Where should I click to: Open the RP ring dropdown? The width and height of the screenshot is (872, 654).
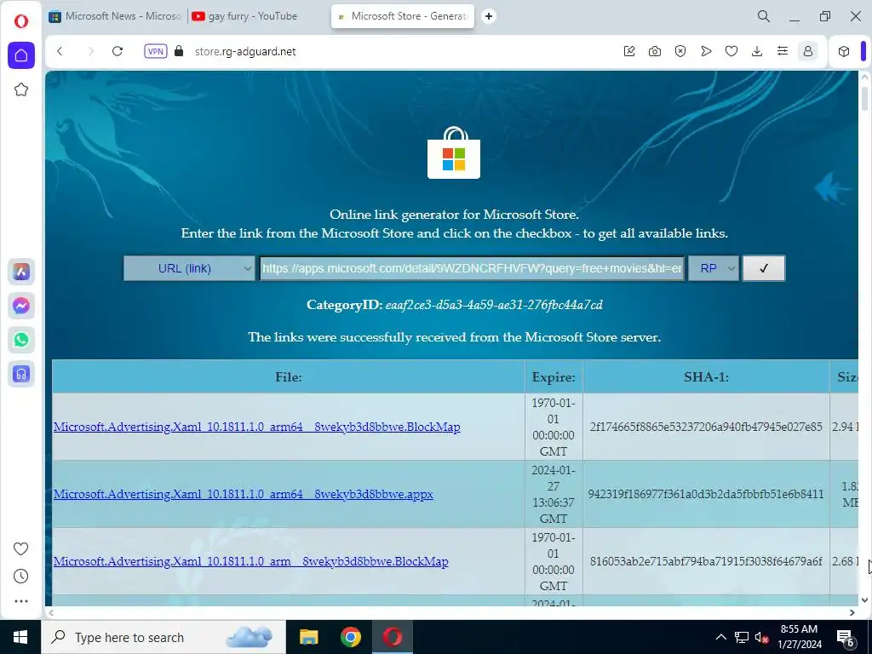(714, 268)
